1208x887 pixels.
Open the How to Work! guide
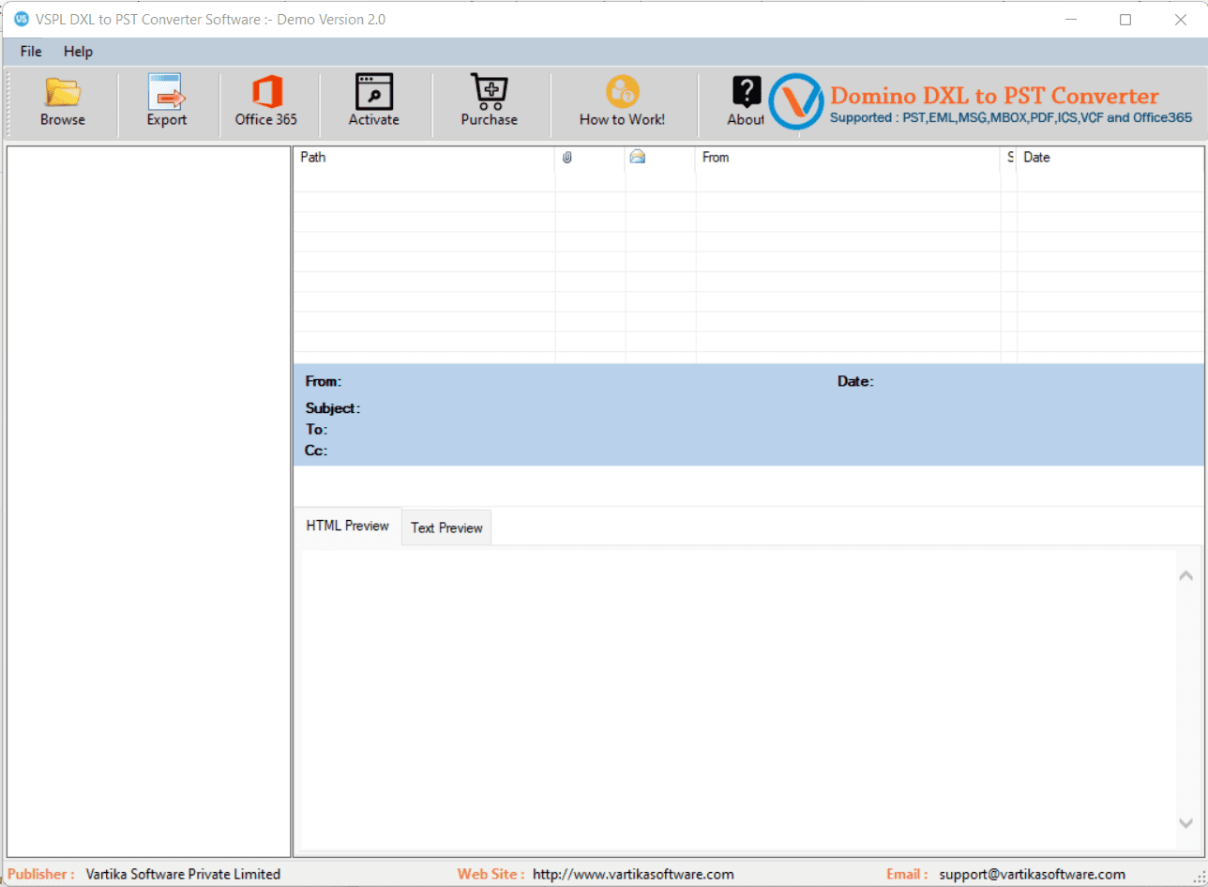click(x=622, y=100)
